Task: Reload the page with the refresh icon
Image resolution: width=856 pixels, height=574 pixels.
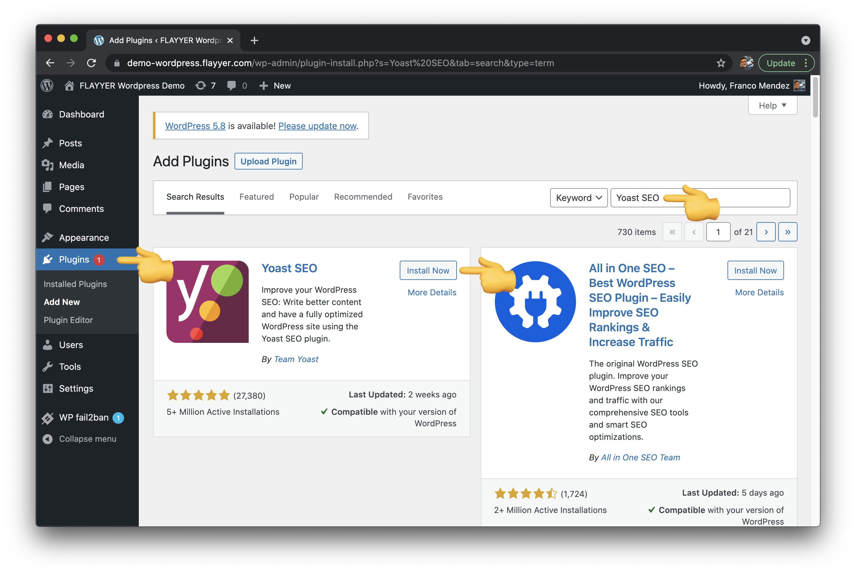Action: point(92,63)
